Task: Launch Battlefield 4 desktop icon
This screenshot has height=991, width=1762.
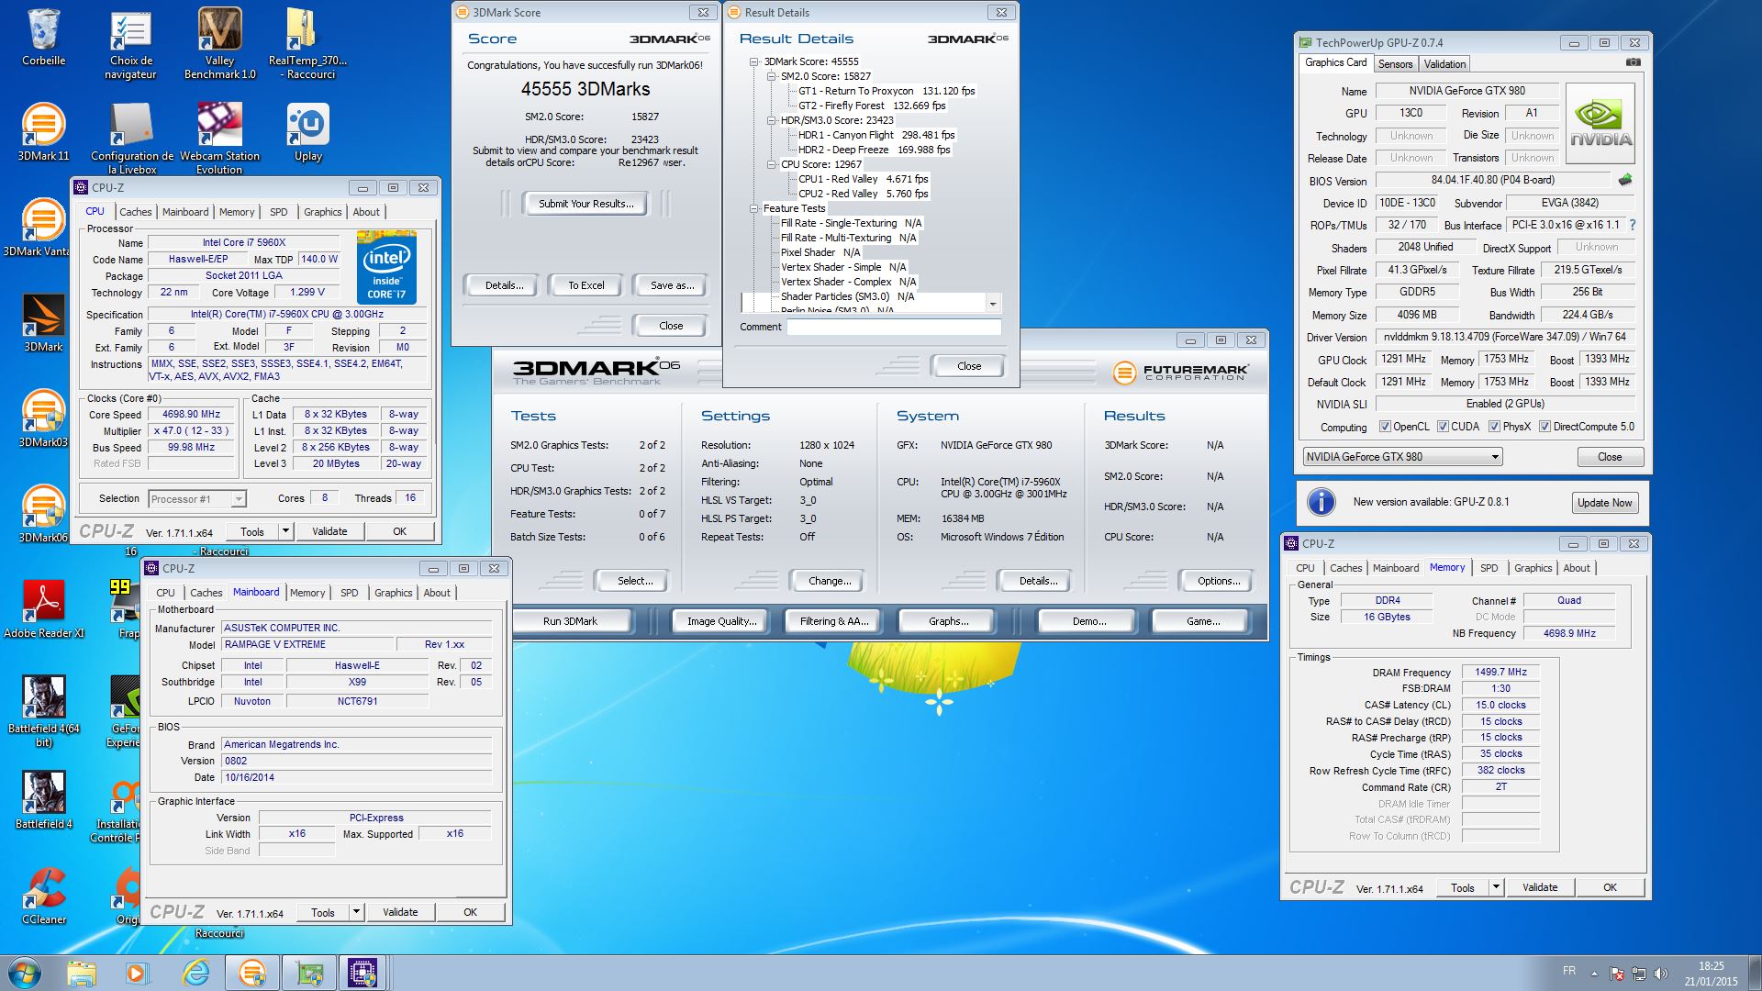Action: [x=43, y=800]
